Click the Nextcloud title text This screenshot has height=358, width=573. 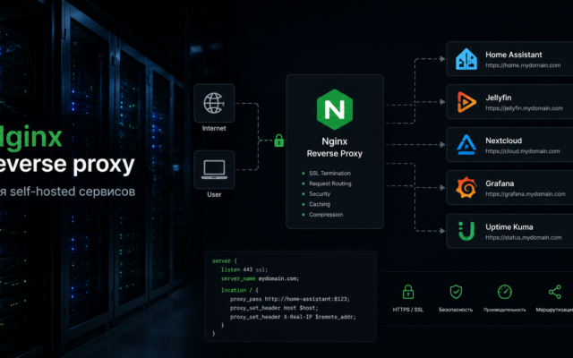(x=503, y=141)
